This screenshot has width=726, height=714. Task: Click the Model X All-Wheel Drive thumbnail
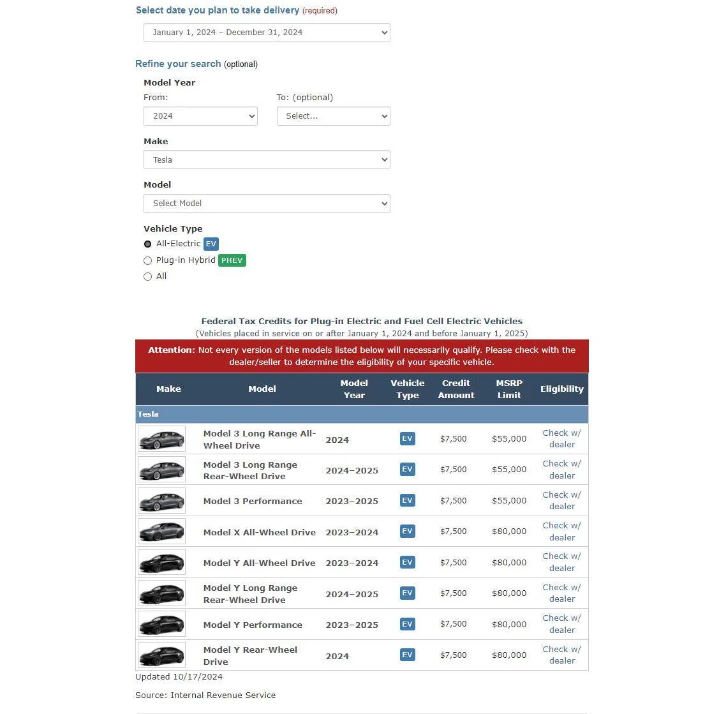point(161,531)
